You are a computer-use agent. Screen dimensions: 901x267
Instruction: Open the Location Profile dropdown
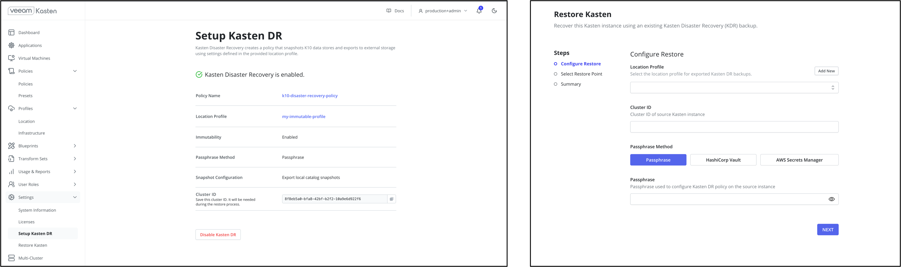tap(734, 88)
